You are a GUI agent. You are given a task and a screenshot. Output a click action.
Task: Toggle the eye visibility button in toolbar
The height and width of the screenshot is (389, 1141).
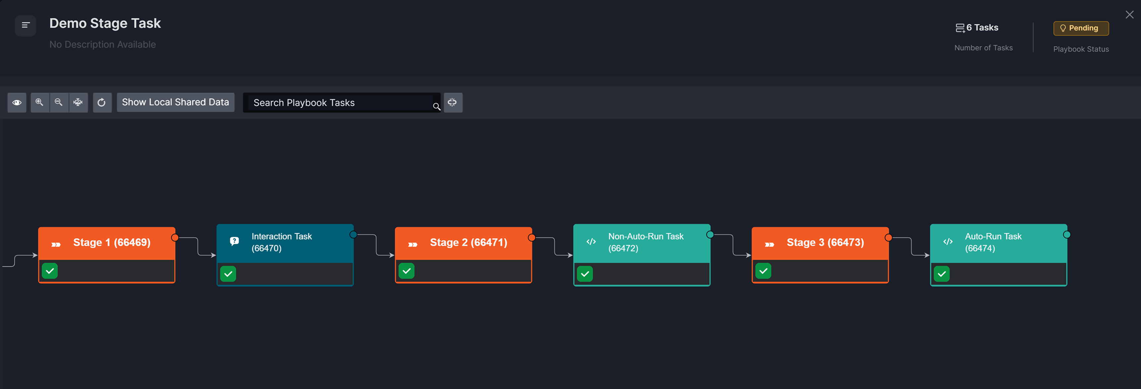point(17,103)
